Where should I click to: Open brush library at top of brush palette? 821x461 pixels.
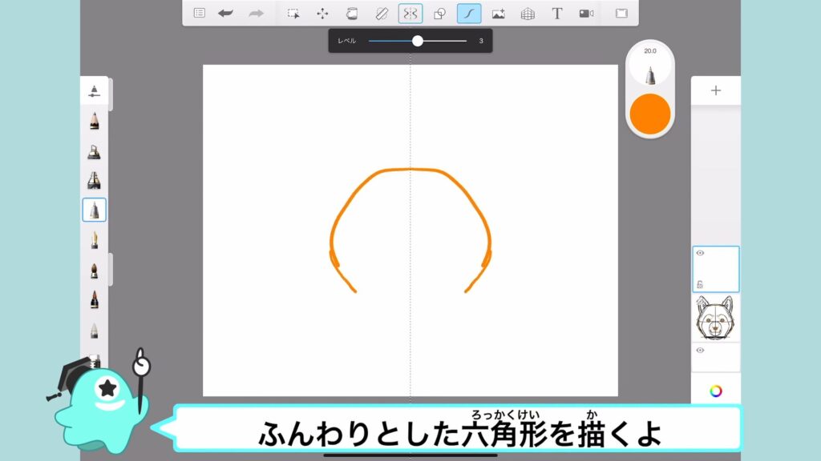click(95, 90)
